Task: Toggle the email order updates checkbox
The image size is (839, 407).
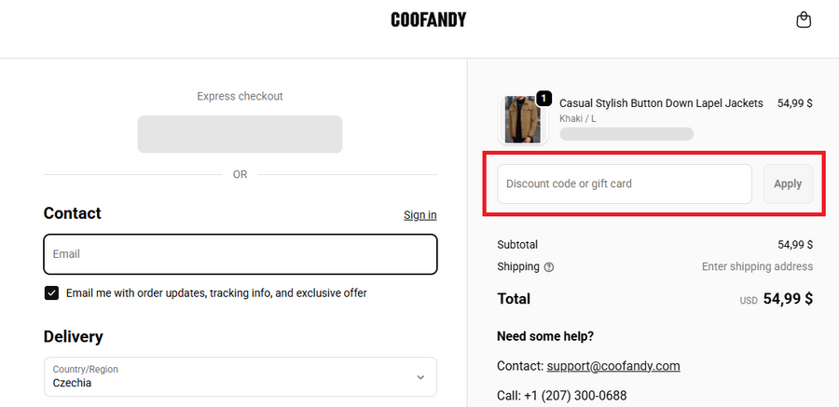Action: click(x=52, y=293)
